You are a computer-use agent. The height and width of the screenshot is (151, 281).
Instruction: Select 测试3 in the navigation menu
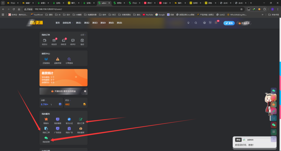point(95,23)
